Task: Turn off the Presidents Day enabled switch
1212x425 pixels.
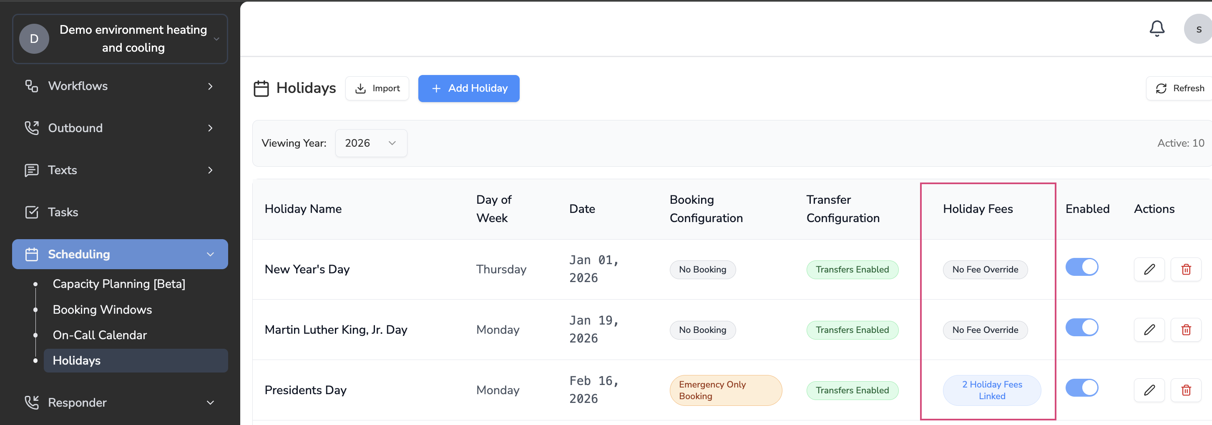Action: (1081, 388)
